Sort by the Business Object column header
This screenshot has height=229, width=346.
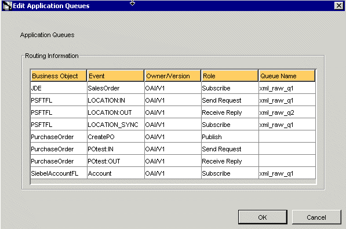[x=59, y=76]
